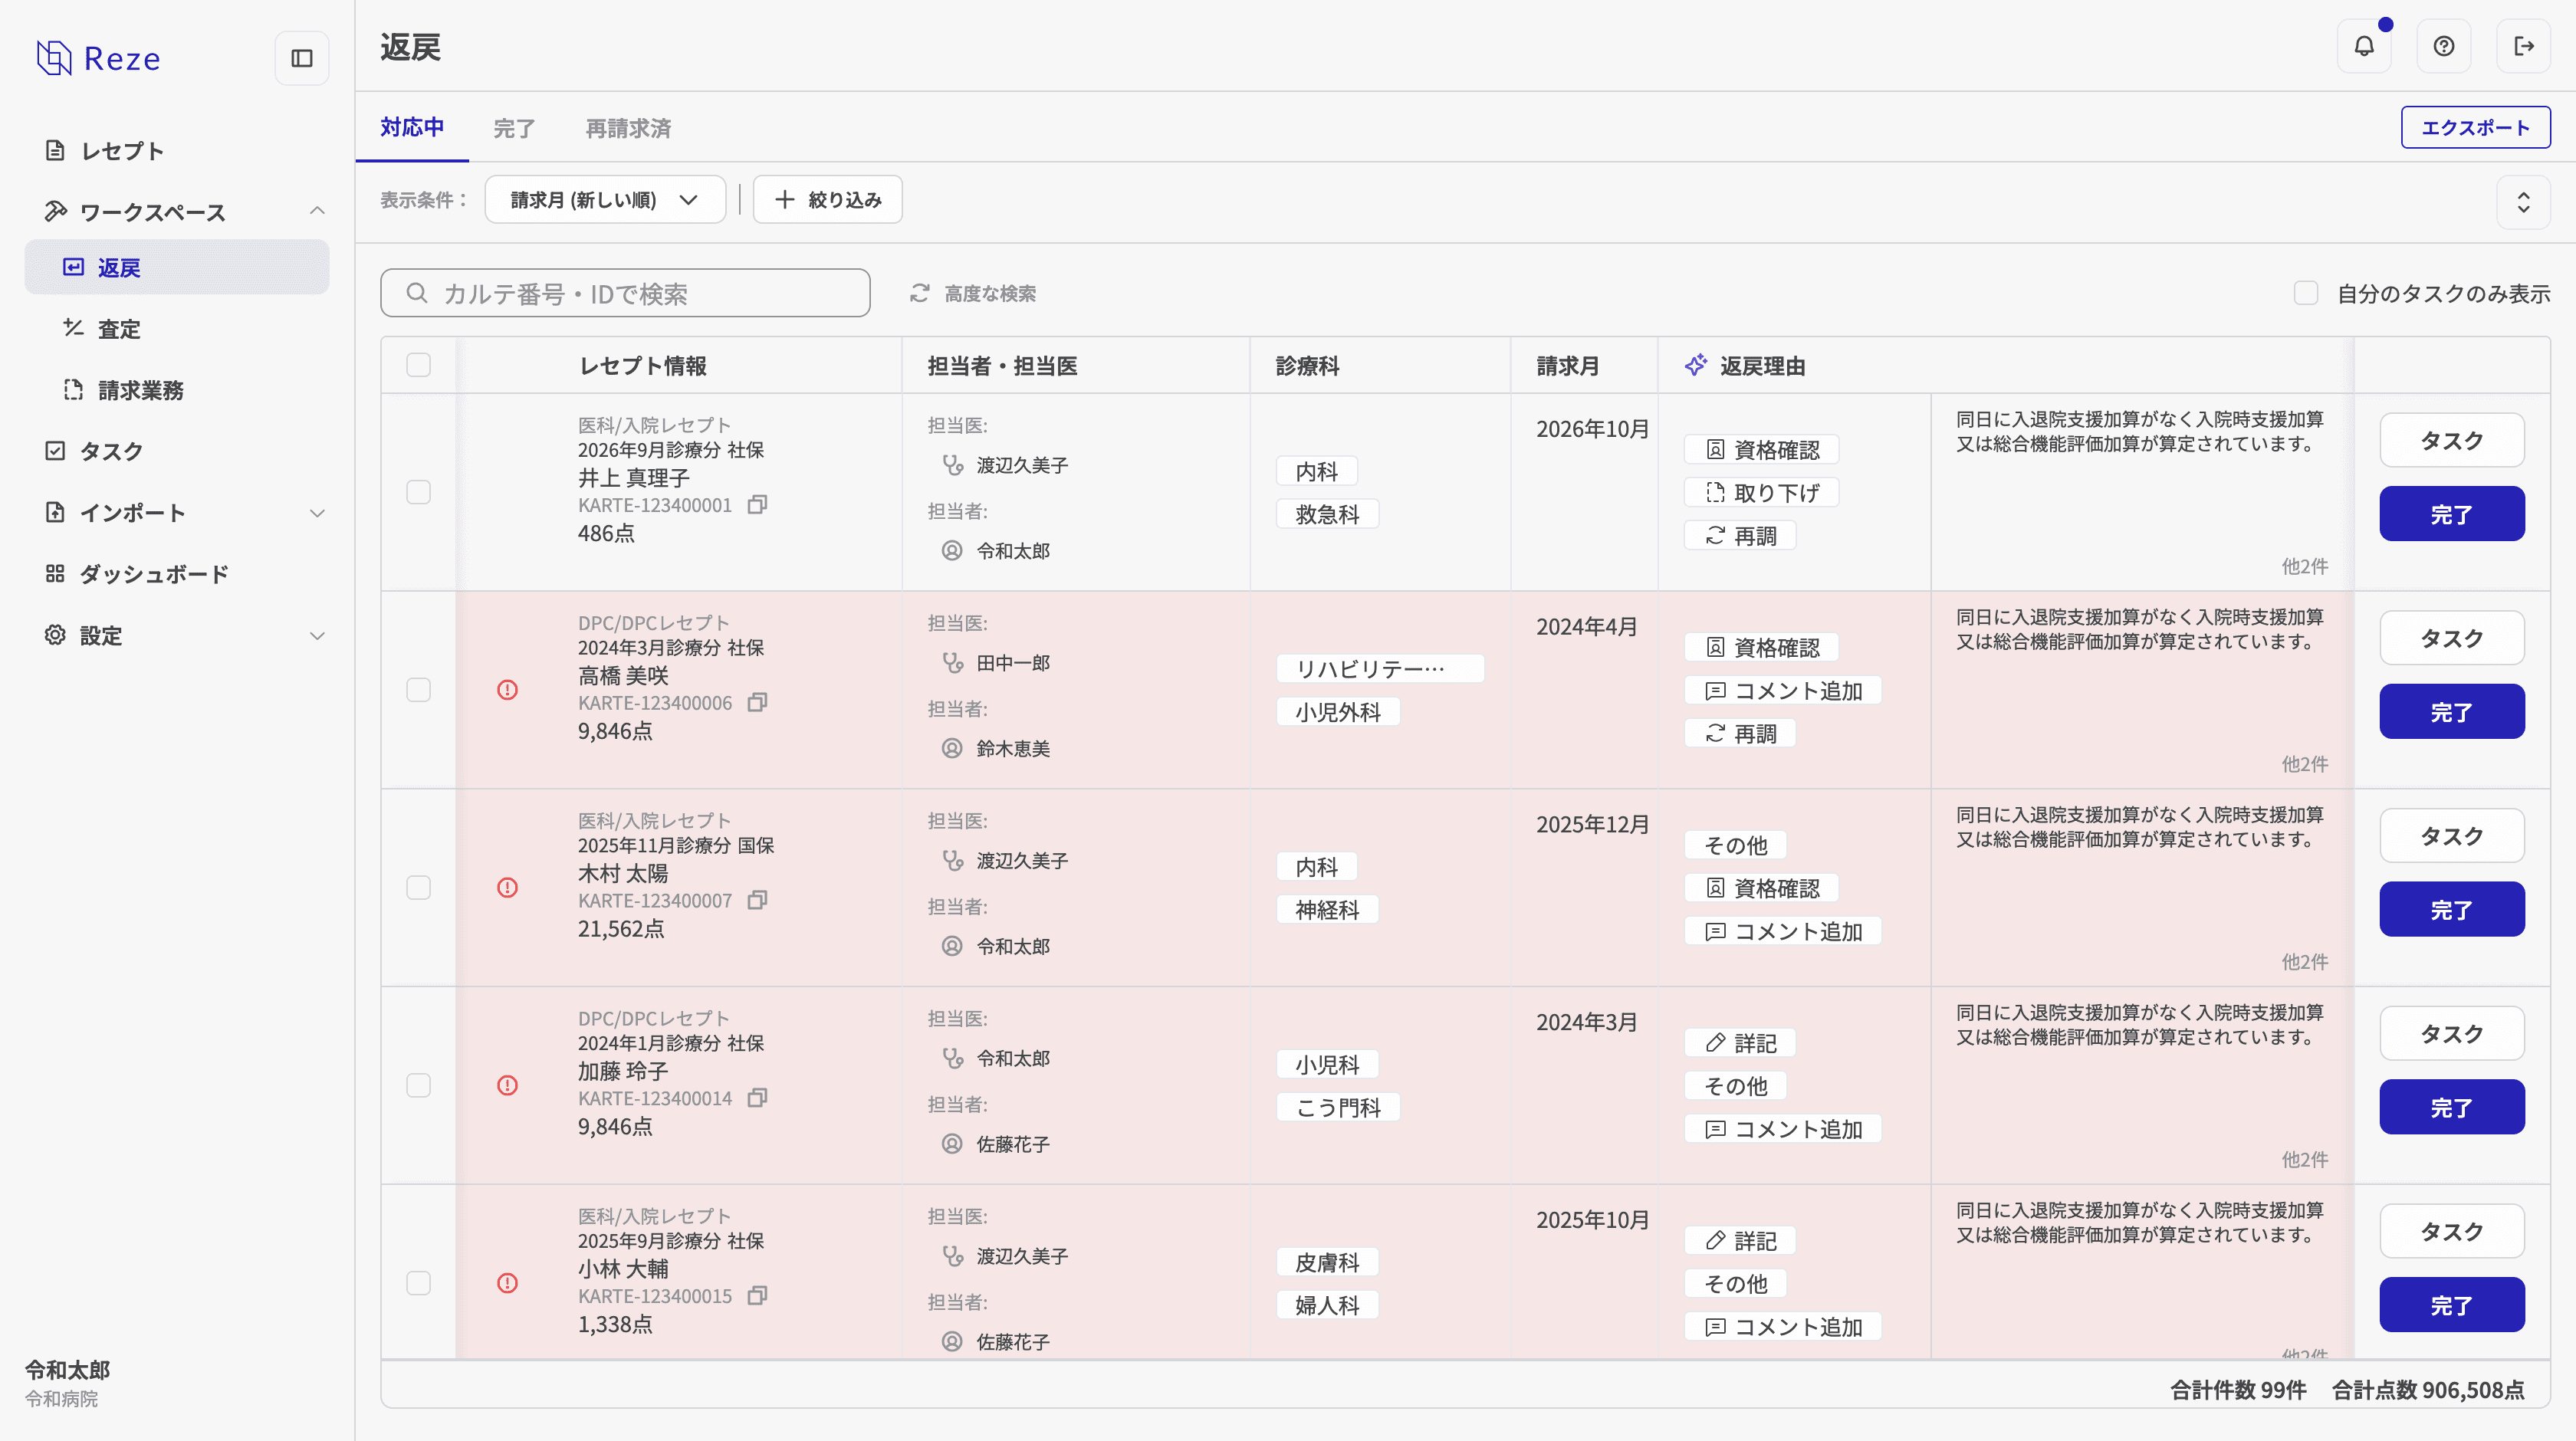The width and height of the screenshot is (2576, 1441).
Task: Copy karte number KARTE-123400015
Action: click(x=758, y=1296)
